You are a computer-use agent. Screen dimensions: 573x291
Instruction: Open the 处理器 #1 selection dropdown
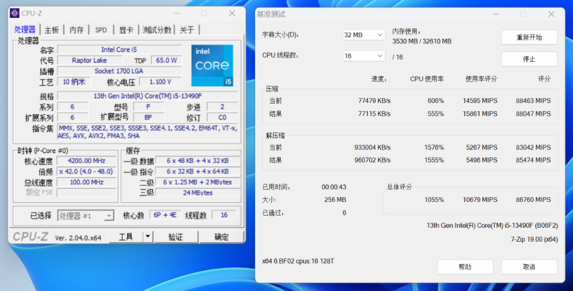pyautogui.click(x=85, y=216)
